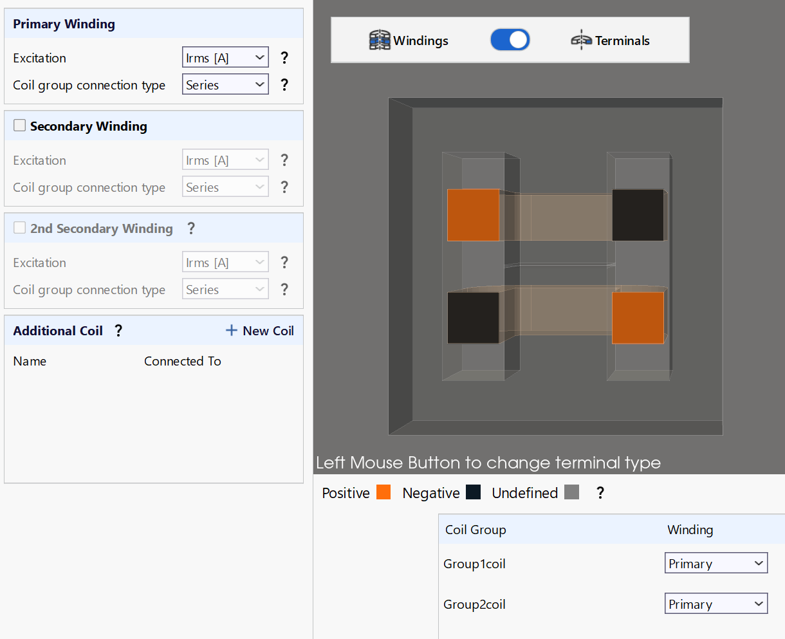The image size is (785, 639).
Task: Click the upper-left orange terminal in the 3D view
Action: tap(474, 215)
